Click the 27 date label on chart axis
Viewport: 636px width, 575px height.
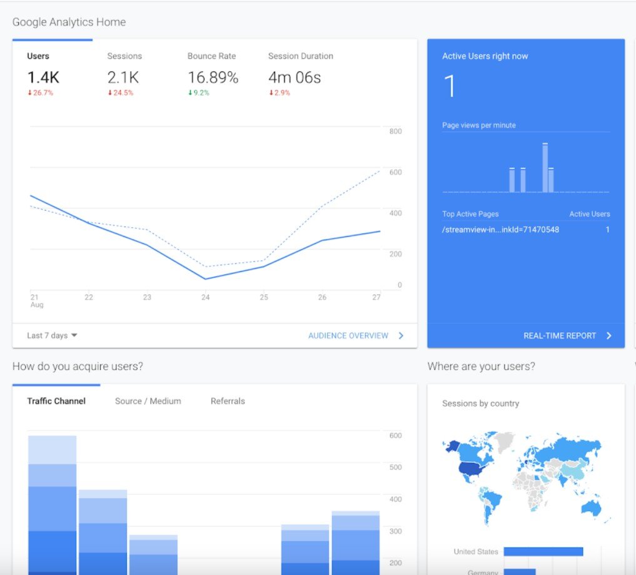[376, 297]
